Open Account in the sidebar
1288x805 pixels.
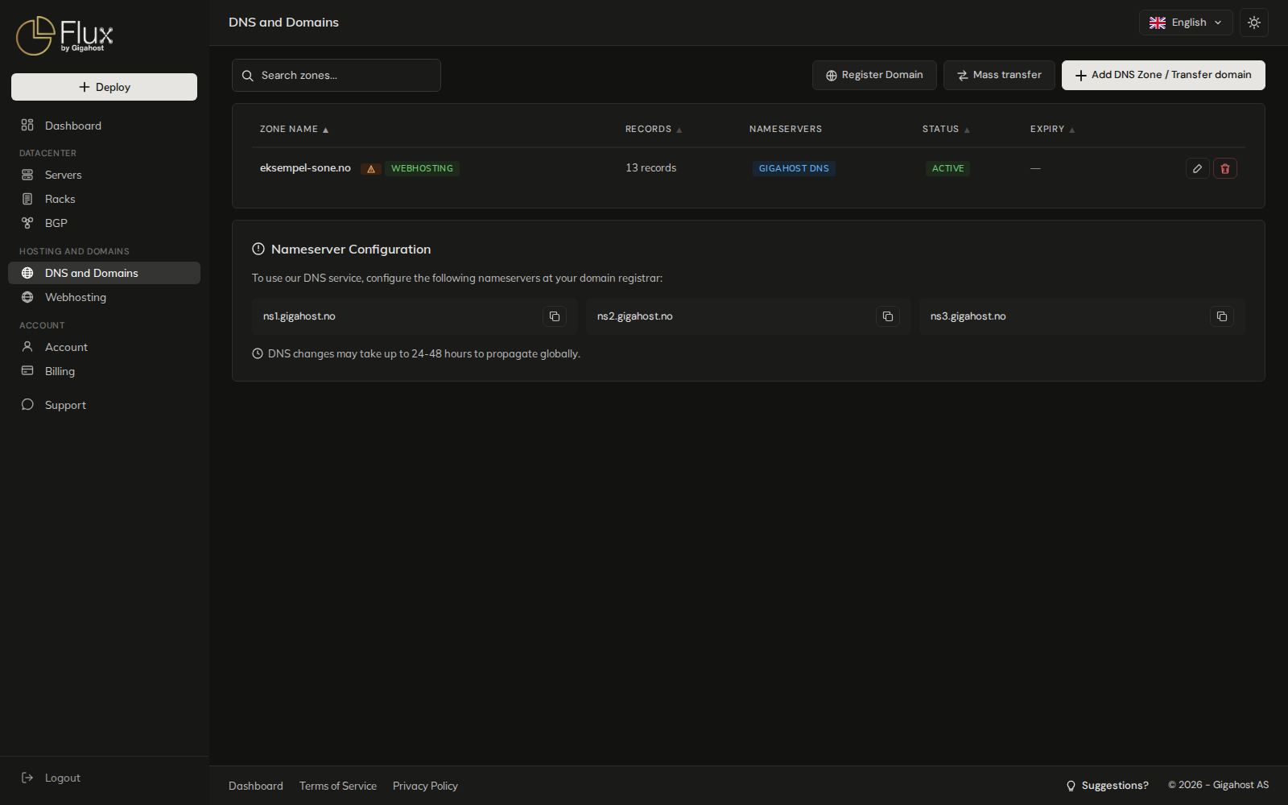(x=104, y=347)
